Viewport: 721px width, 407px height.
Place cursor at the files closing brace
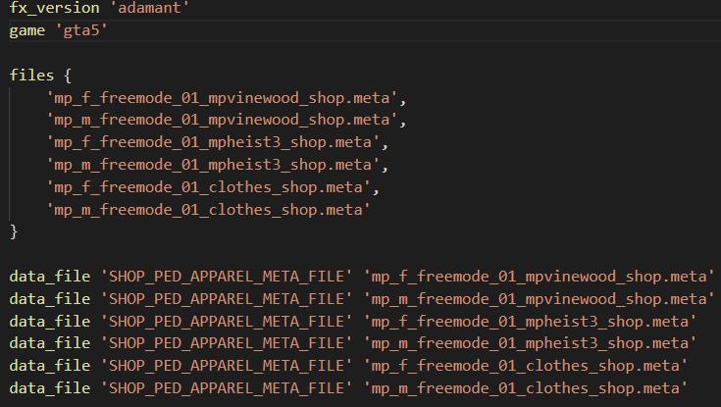[14, 231]
